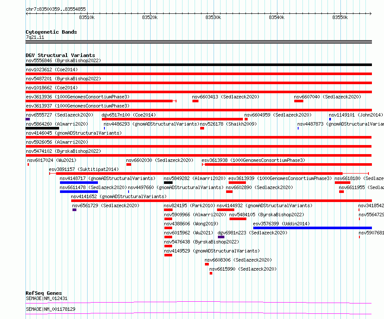The image size is (384, 319).
Task: Click the nsv526178 (Shaikh2009) label
Action: [228, 124]
